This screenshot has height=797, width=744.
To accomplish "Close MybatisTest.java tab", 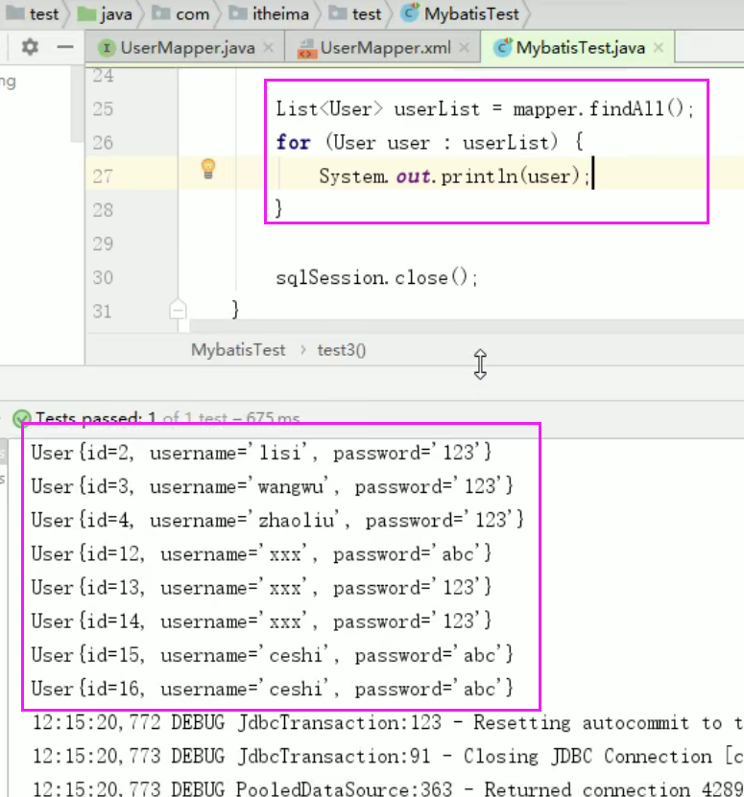I will [659, 48].
